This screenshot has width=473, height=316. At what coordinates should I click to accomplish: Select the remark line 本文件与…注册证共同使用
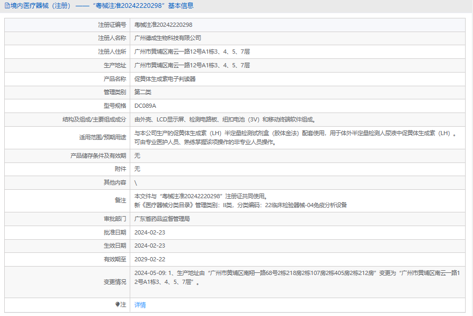click(201, 196)
